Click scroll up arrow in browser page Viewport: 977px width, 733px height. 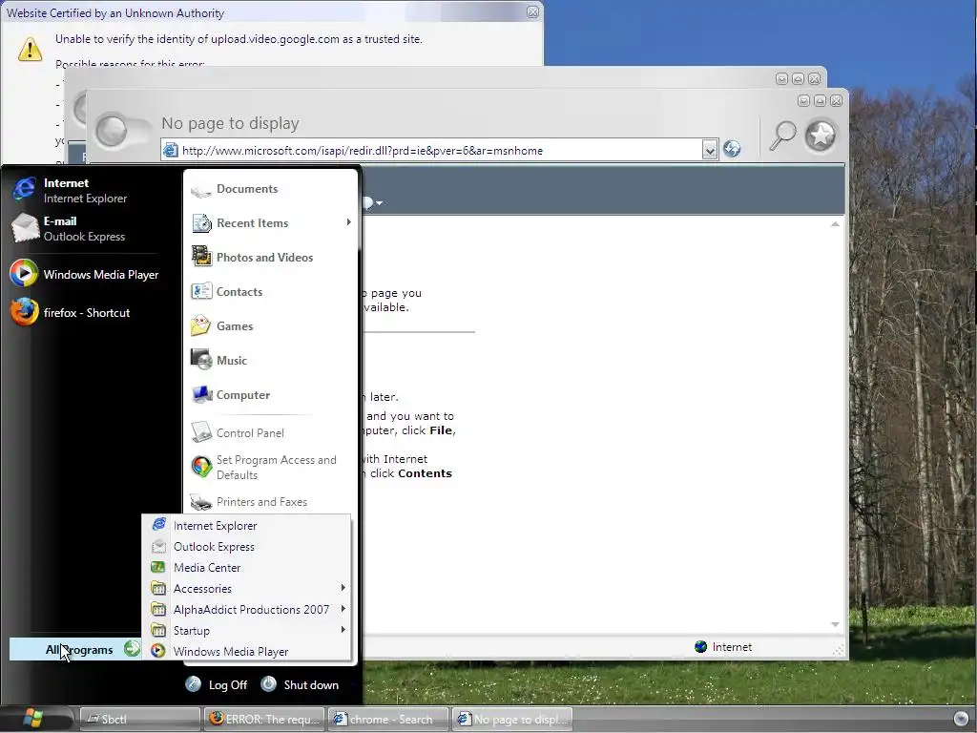pos(835,223)
